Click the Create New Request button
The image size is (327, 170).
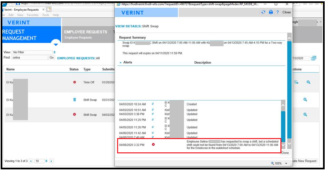pos(305,161)
